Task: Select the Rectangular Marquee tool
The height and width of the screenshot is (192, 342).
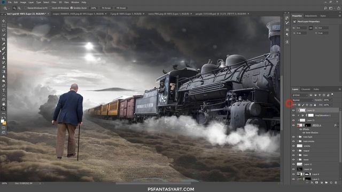Action: point(4,26)
